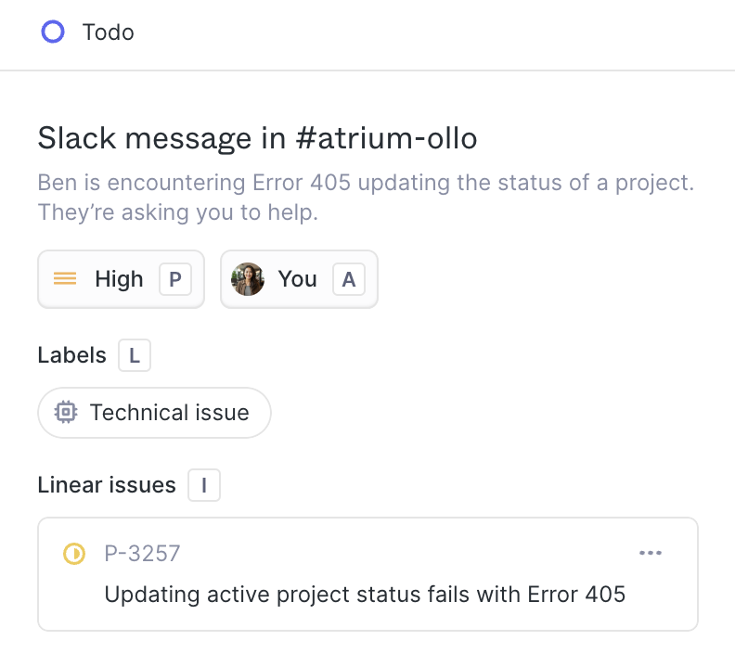This screenshot has height=666, width=735.
Task: Click the P shortcut key badge
Action: click(x=175, y=279)
